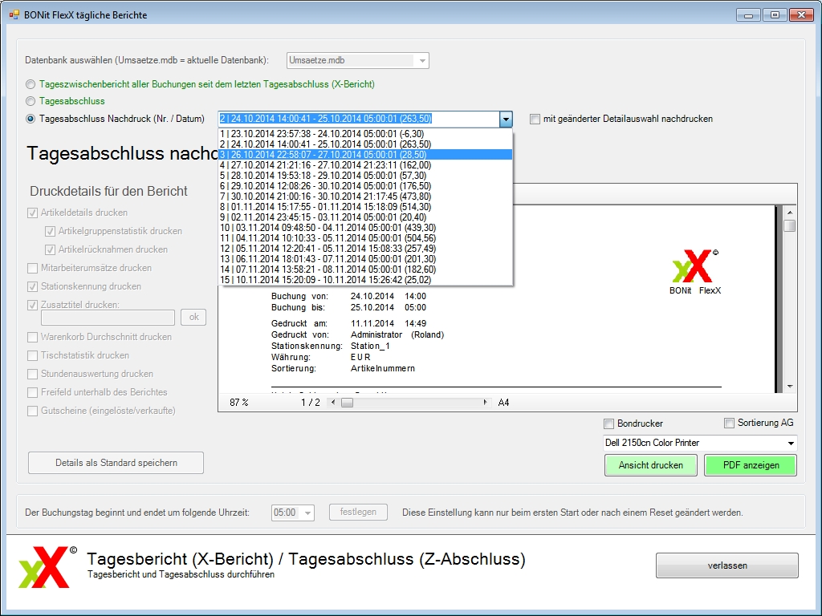Click the preview vertical scrollbar down arrow
The height and width of the screenshot is (616, 822).
pyautogui.click(x=790, y=387)
